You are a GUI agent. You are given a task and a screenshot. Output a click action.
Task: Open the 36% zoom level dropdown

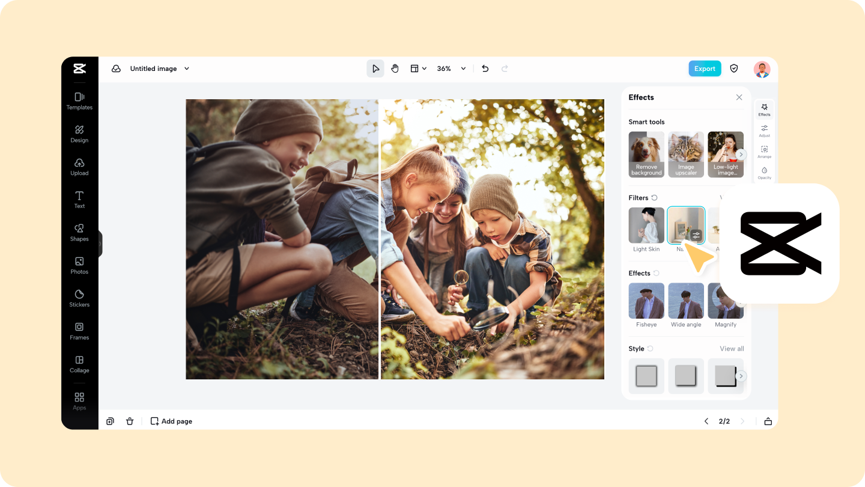point(451,69)
